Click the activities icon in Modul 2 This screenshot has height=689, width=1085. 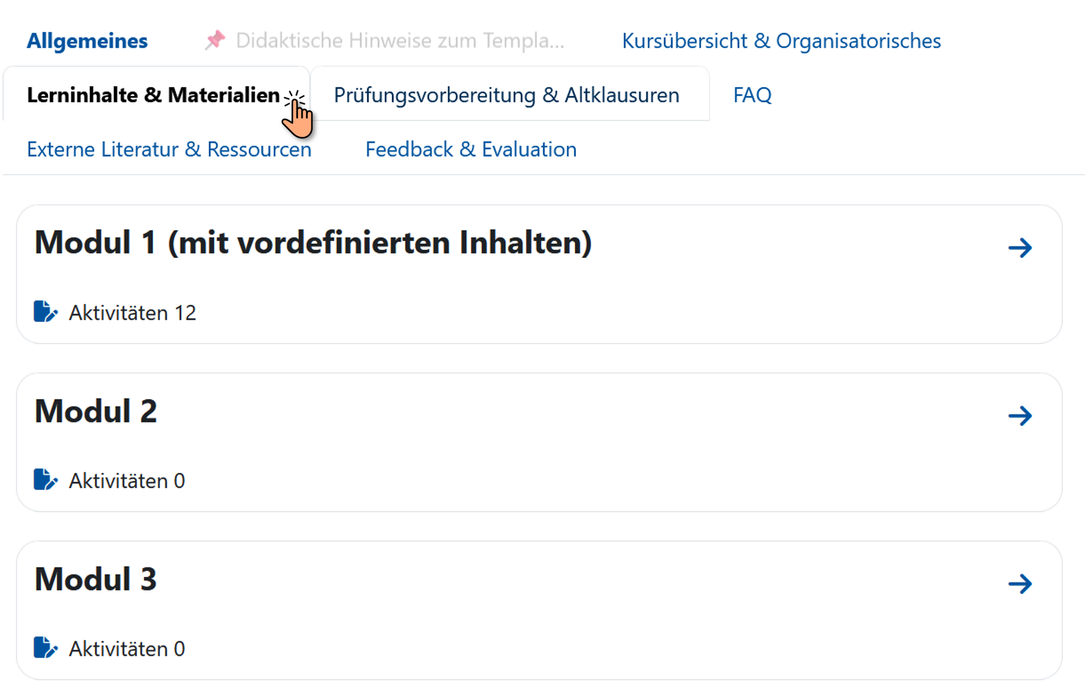pos(45,480)
